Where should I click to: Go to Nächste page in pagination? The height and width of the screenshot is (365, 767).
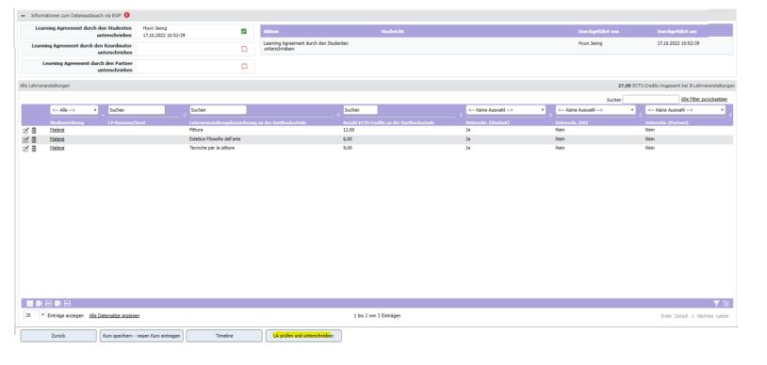(705, 316)
